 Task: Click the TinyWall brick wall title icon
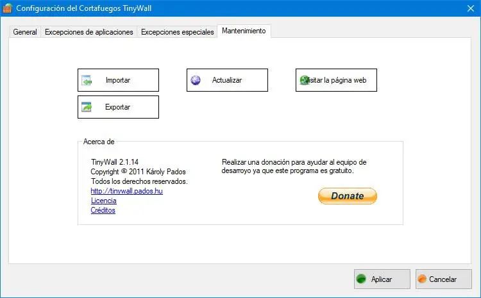(x=7, y=8)
